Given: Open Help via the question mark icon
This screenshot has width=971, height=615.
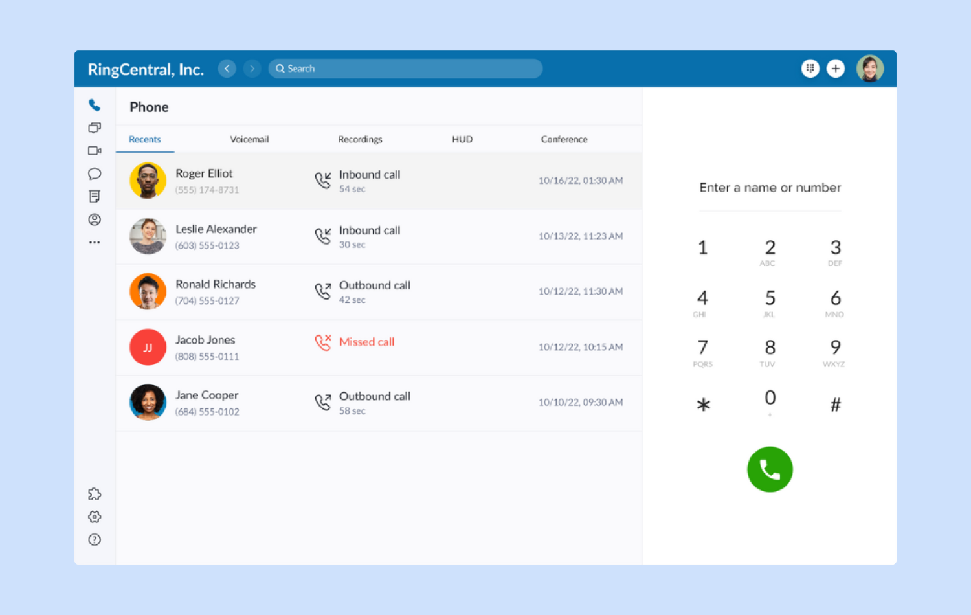Looking at the screenshot, I should pyautogui.click(x=95, y=539).
